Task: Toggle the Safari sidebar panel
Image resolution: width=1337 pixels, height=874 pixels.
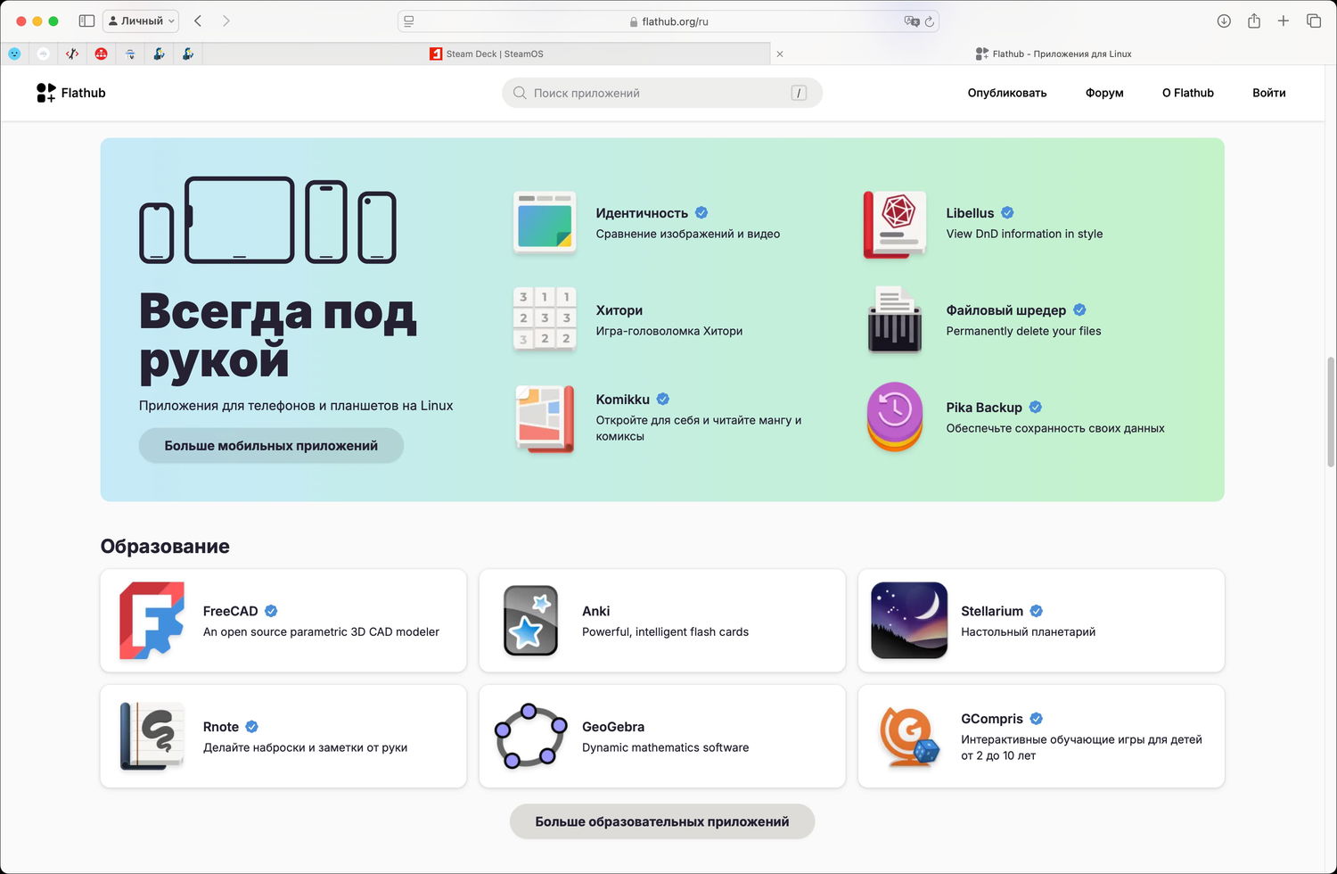Action: coord(86,21)
